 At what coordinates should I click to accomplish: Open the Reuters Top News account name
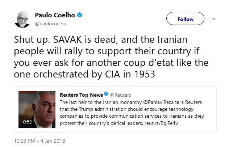[x=82, y=95]
